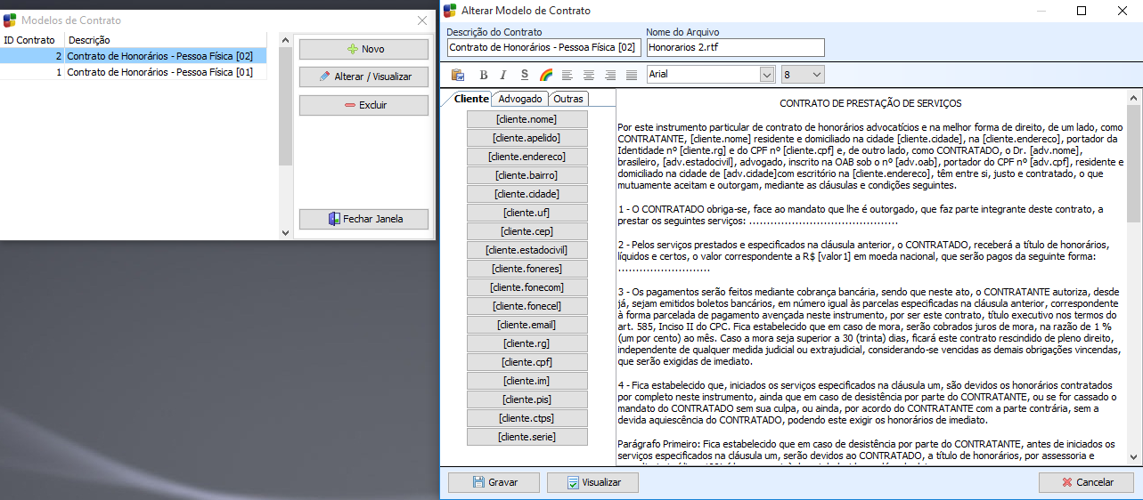Insert the [cliente.bairro] field
Viewport: 1143px width, 500px height.
coord(527,175)
